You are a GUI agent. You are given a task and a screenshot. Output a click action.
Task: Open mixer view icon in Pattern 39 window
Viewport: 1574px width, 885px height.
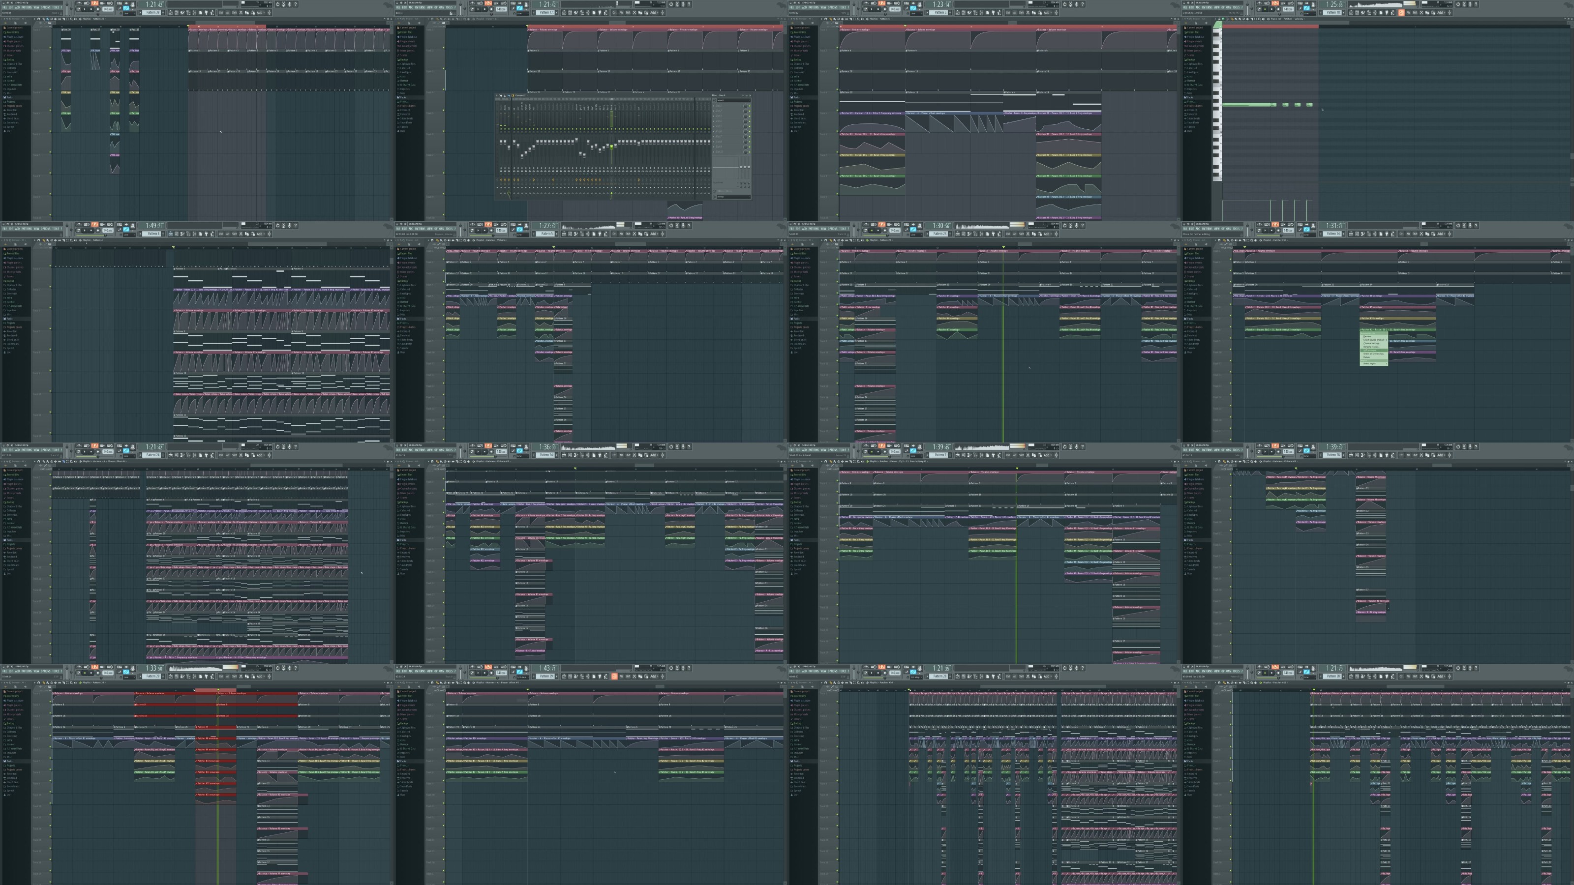[x=194, y=13]
